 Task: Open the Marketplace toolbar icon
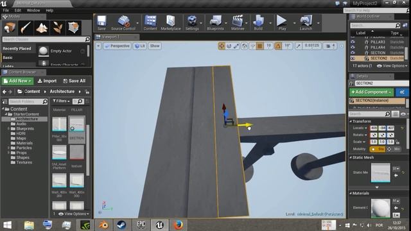coord(171,23)
